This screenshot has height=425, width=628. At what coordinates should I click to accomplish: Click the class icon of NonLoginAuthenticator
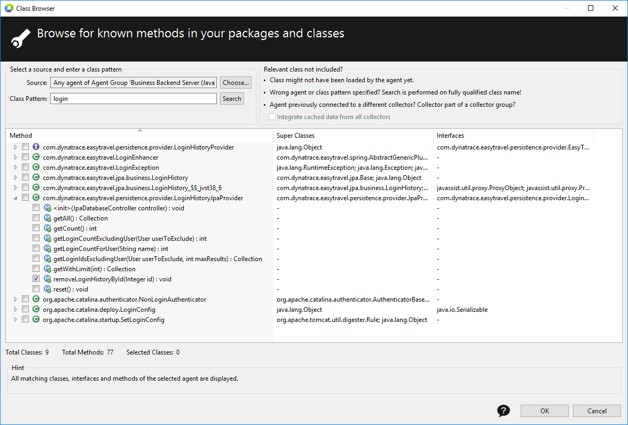click(36, 299)
